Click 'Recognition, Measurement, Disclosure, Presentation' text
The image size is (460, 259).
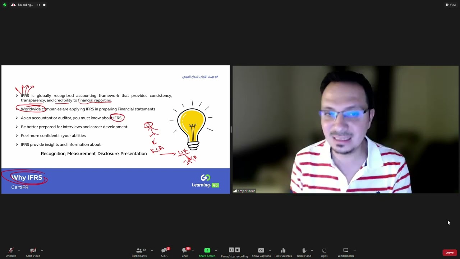point(94,154)
